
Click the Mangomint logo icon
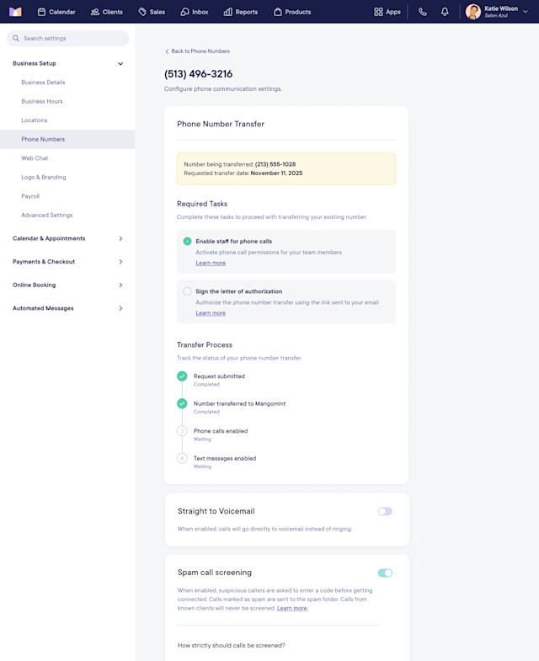(15, 12)
